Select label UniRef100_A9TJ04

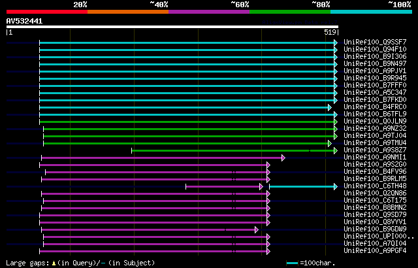point(375,136)
